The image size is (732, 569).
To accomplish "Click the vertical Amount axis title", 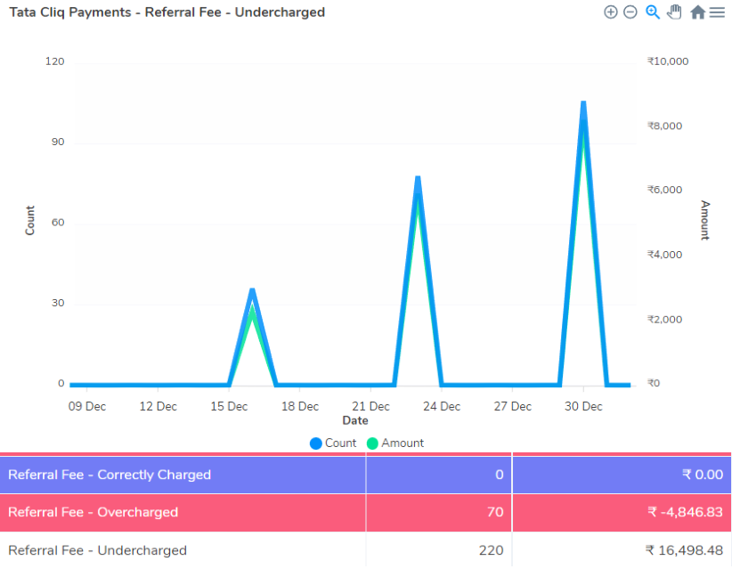I will (705, 220).
